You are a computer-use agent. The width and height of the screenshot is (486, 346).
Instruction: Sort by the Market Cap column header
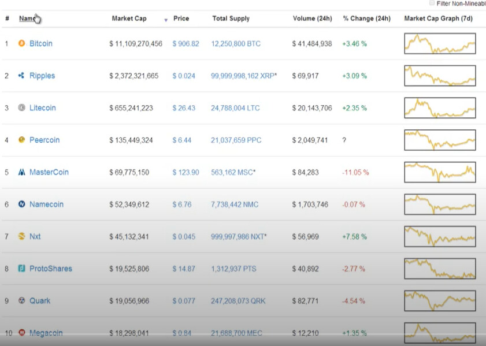pyautogui.click(x=129, y=18)
